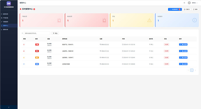Click the 刷新 refresh button
Screen dimensions: 201x109
click(x=195, y=9)
